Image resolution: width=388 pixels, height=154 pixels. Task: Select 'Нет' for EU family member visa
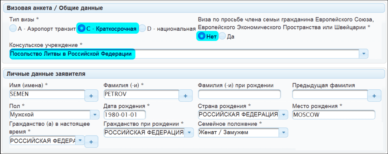click(x=202, y=36)
